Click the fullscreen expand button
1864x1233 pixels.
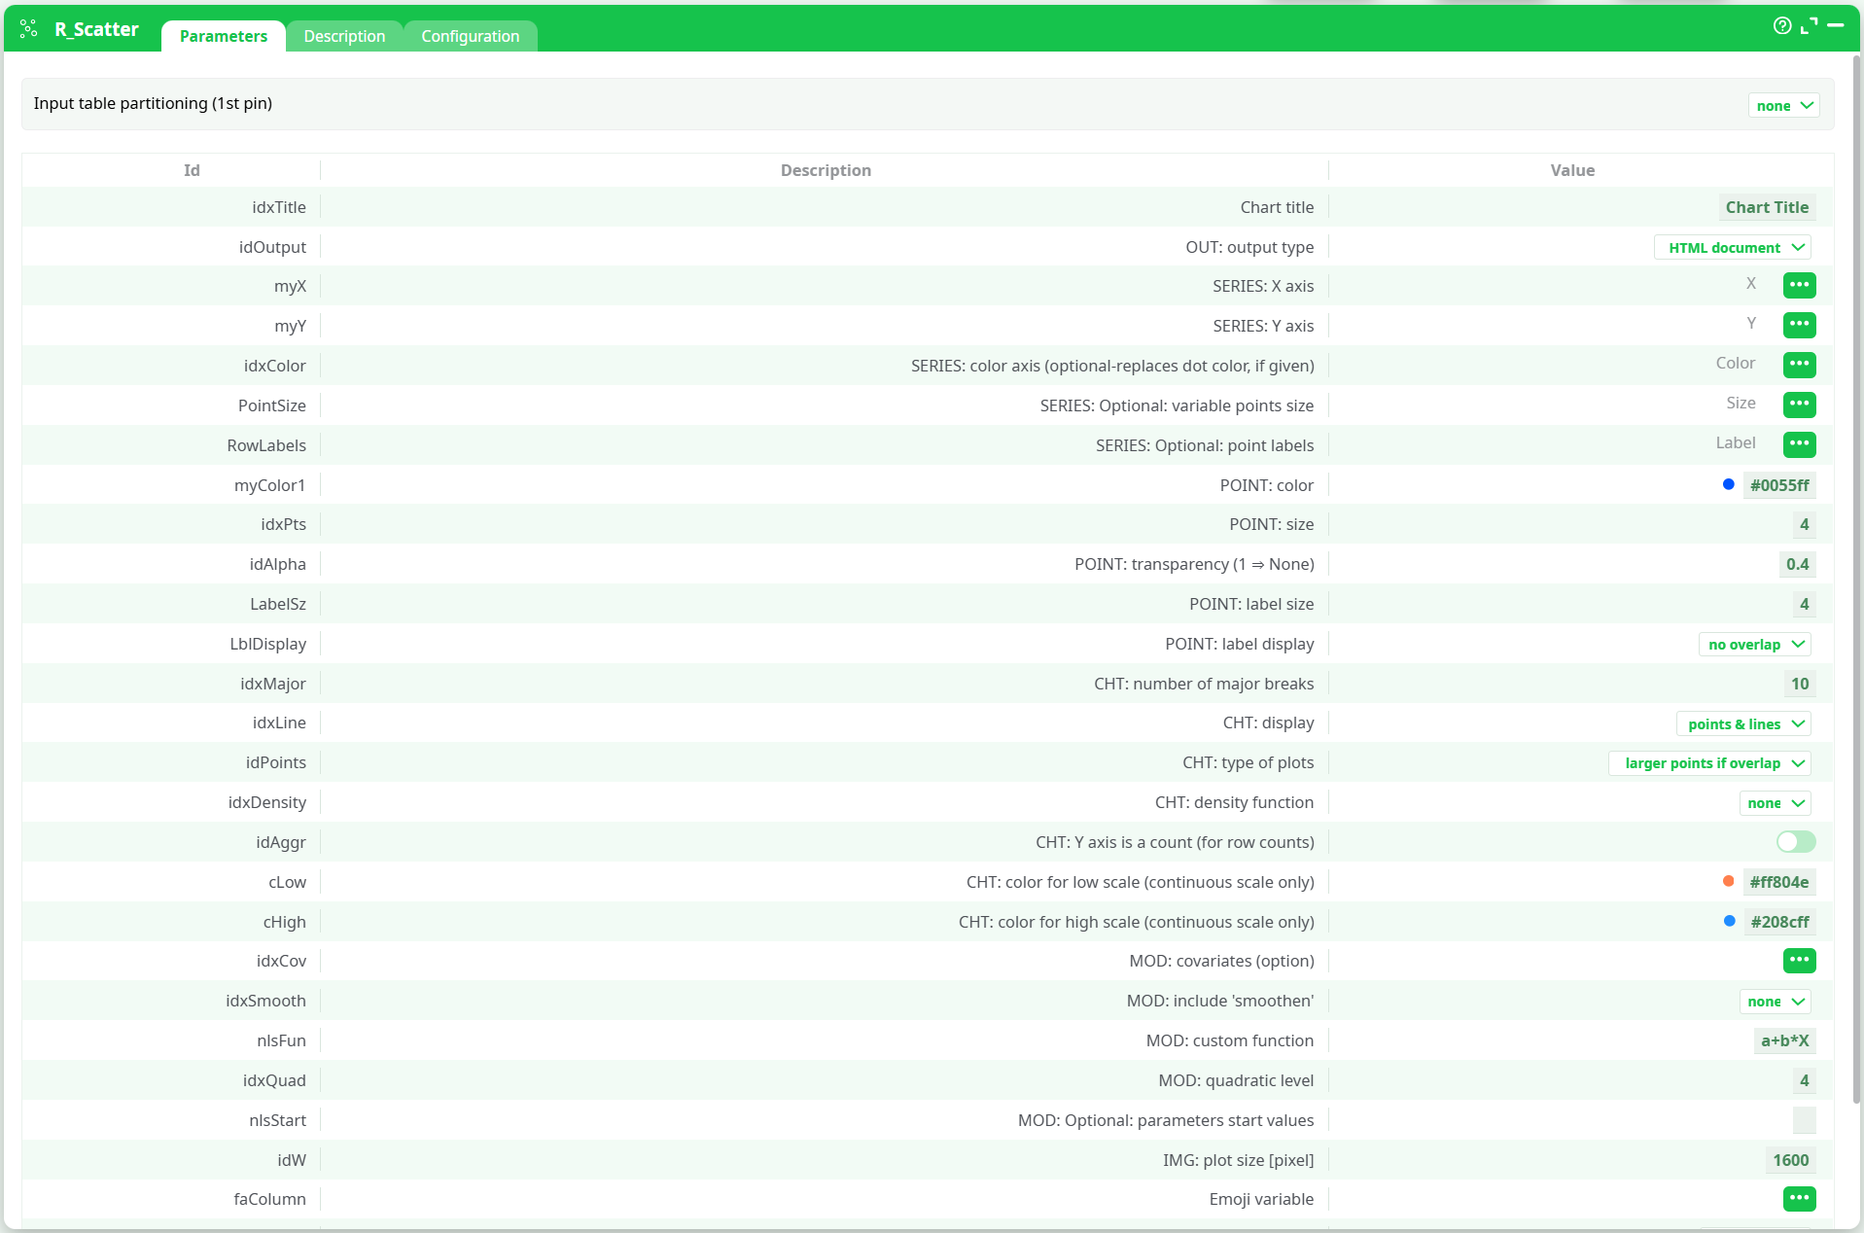click(1811, 26)
